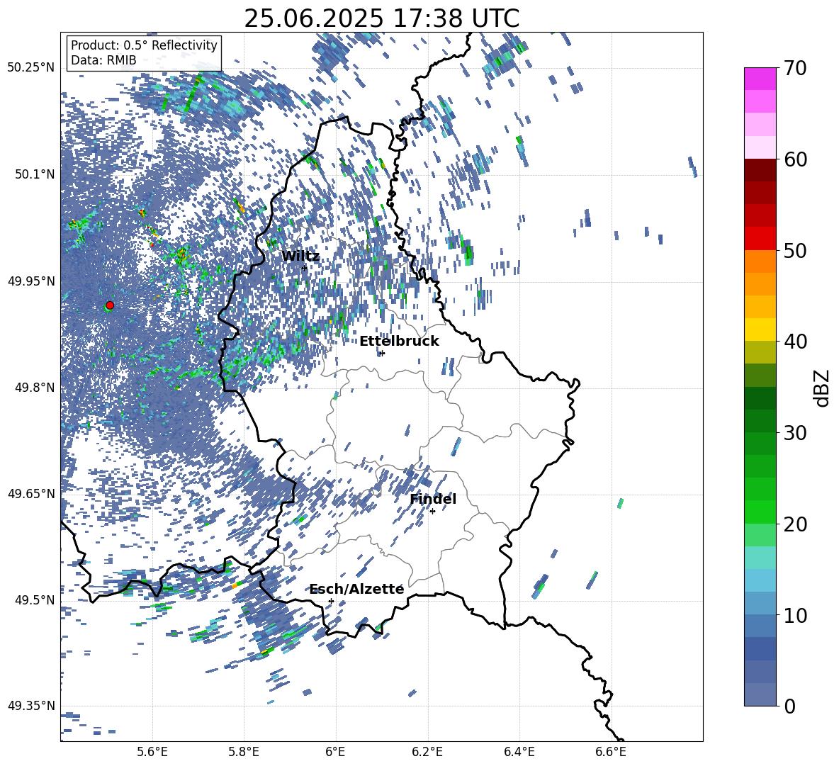Click the Wiltz city label
The image size is (839, 766).
point(300,256)
